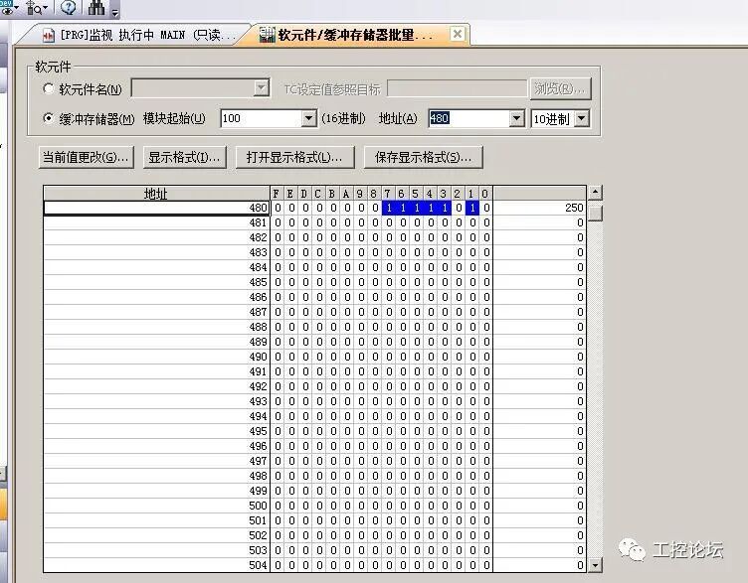Select the 软元件名(N) radio button

click(48, 88)
